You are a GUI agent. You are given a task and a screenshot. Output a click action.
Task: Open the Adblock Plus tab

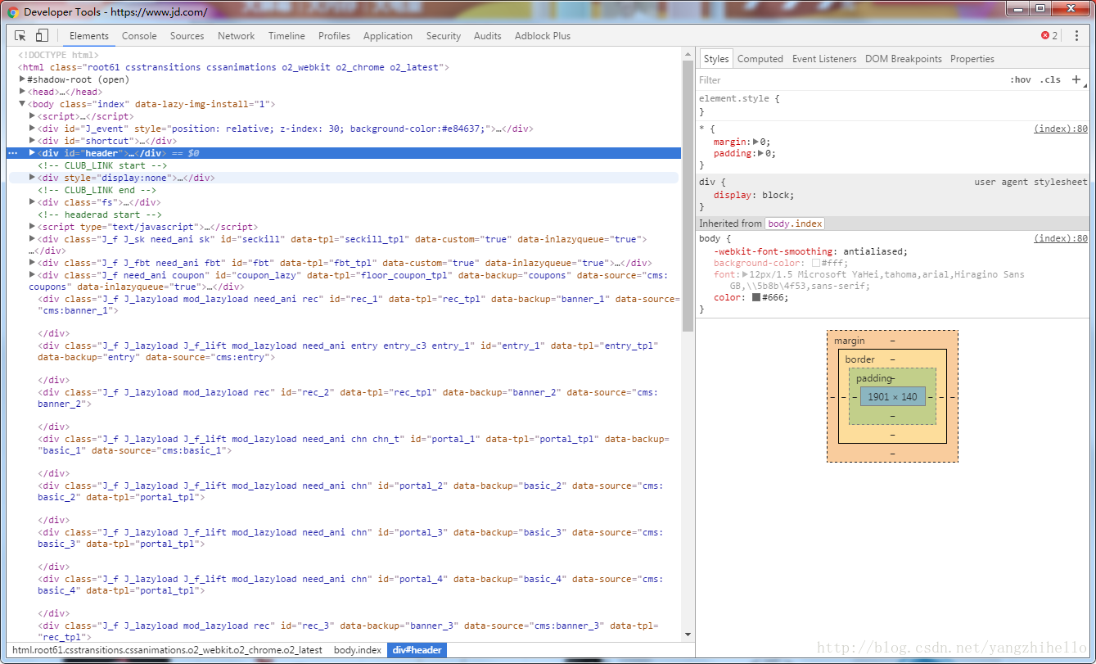coord(543,36)
